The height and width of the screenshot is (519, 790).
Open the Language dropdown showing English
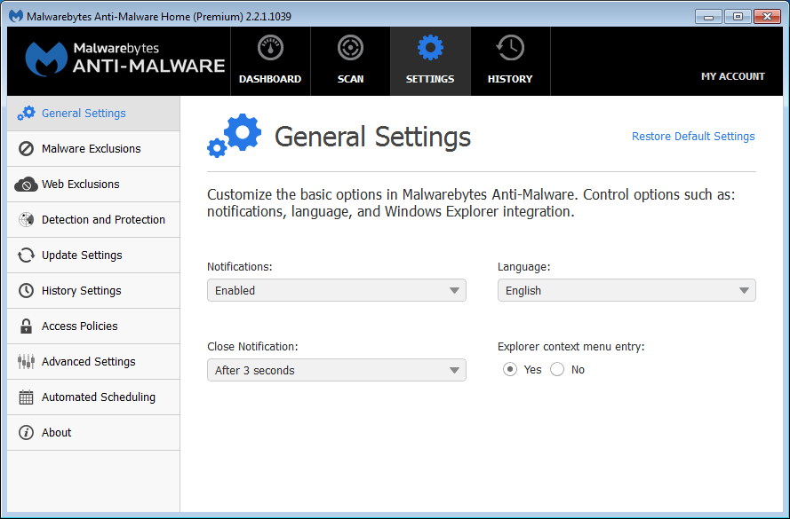[x=626, y=290]
